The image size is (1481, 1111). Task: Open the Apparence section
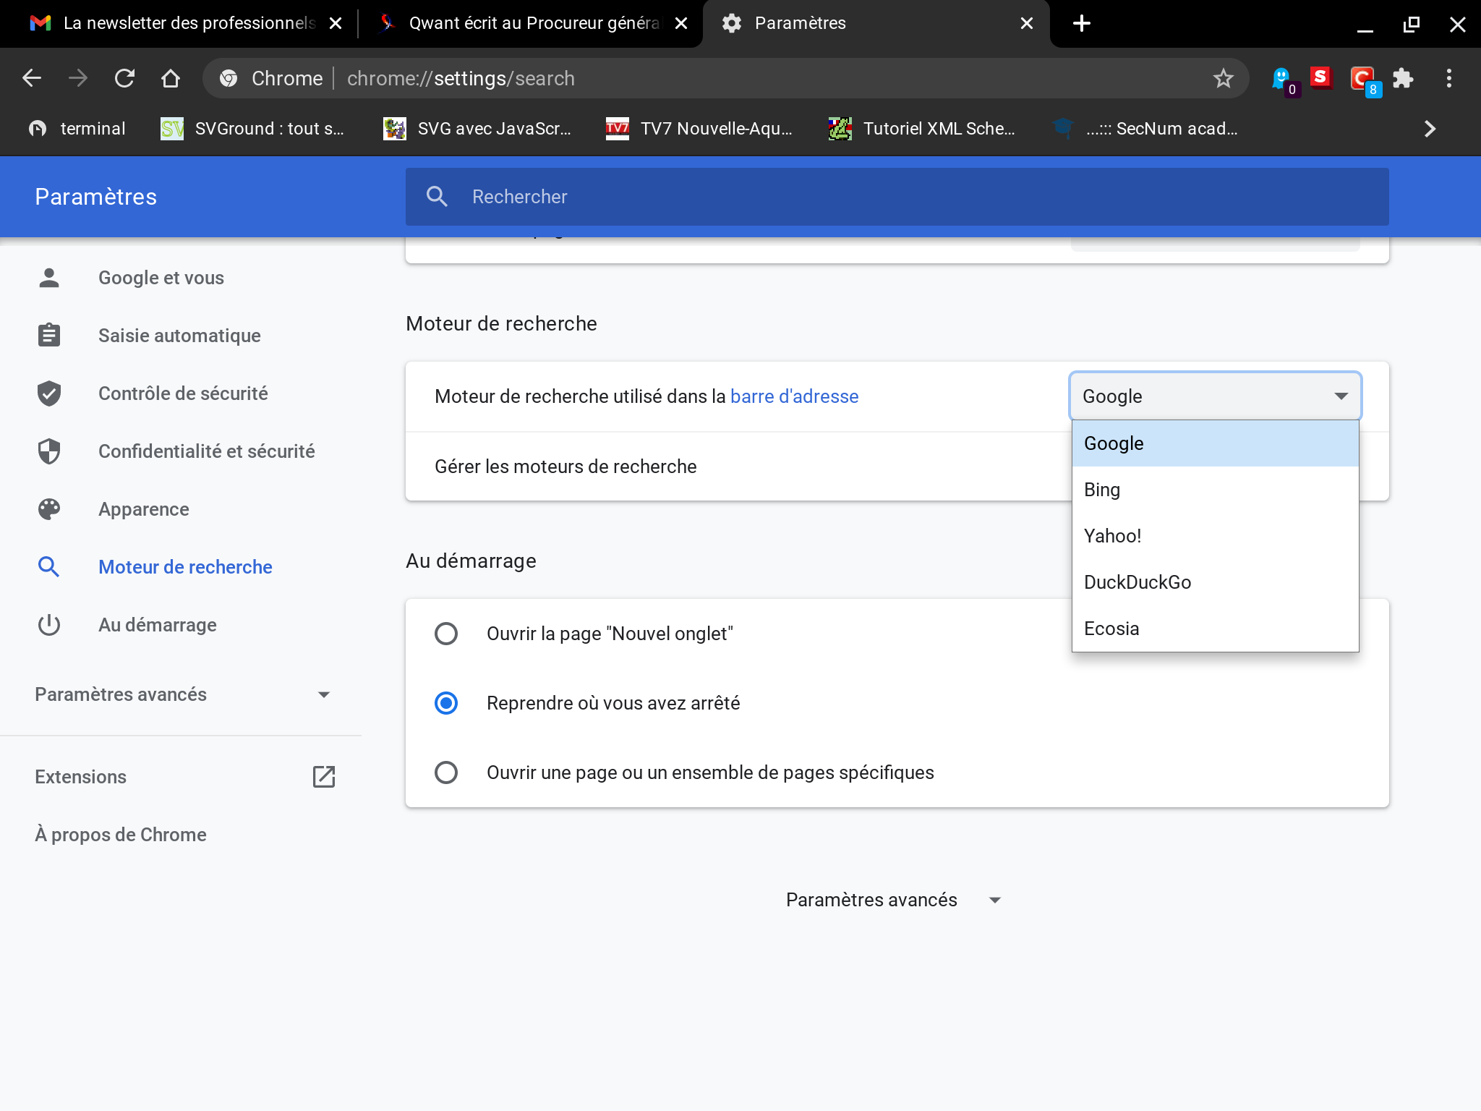click(x=143, y=509)
